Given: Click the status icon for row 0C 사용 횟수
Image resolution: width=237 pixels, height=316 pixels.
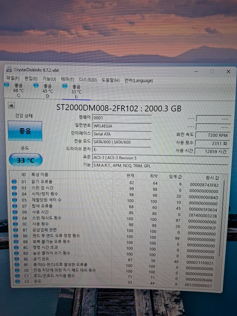Looking at the screenshot, I should coord(16,224).
